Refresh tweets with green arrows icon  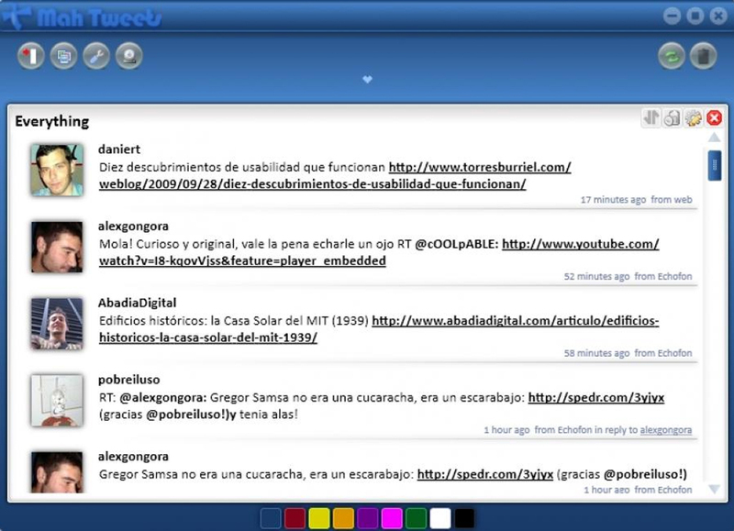click(x=672, y=56)
